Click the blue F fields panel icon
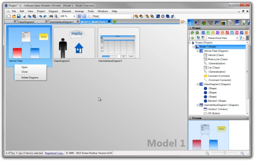The image size is (255, 161). [x=217, y=22]
